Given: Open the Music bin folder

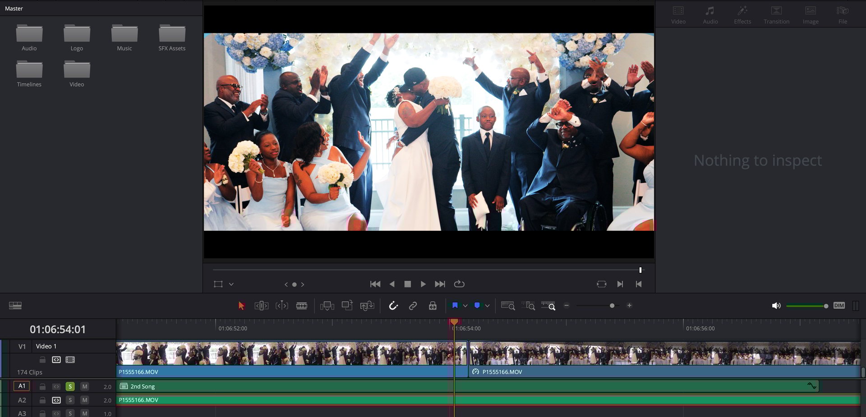Looking at the screenshot, I should point(124,38).
